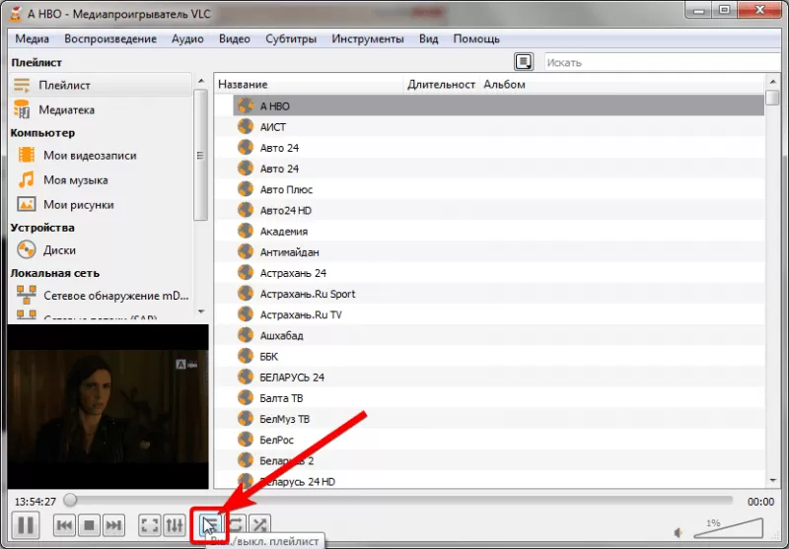The image size is (789, 549).
Task: Click the 00:00 remaining time label
Action: [760, 502]
